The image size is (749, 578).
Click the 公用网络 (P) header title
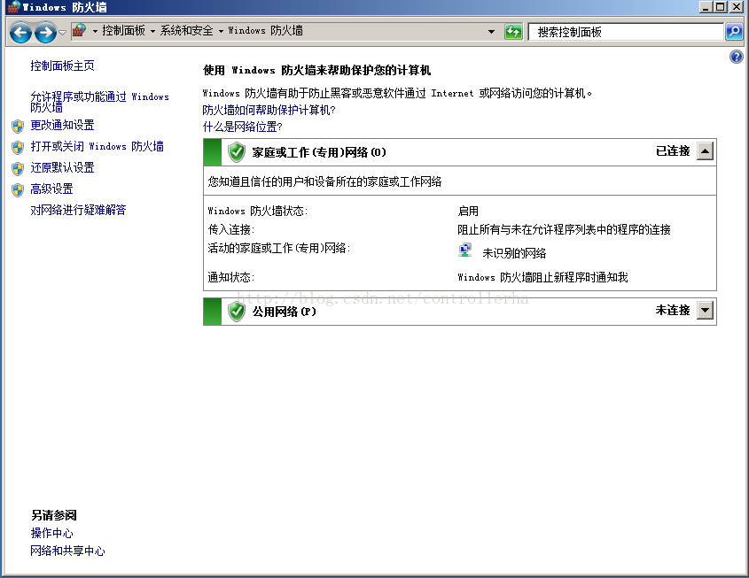[284, 312]
